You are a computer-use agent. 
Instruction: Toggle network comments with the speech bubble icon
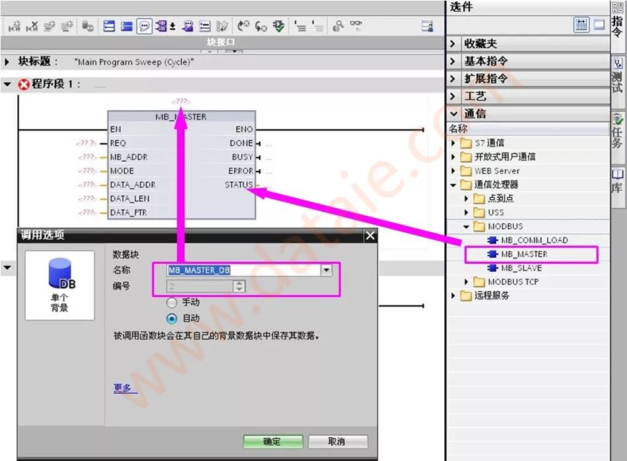(145, 25)
